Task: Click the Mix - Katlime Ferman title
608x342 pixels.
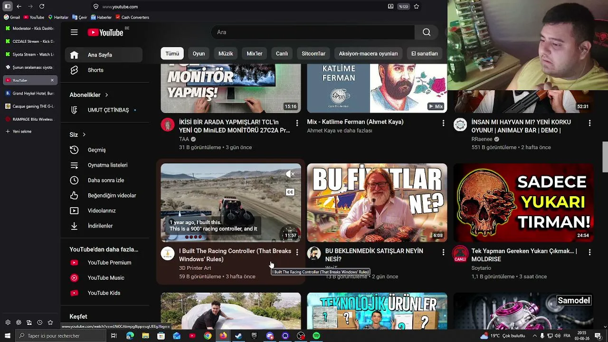Action: 355,122
